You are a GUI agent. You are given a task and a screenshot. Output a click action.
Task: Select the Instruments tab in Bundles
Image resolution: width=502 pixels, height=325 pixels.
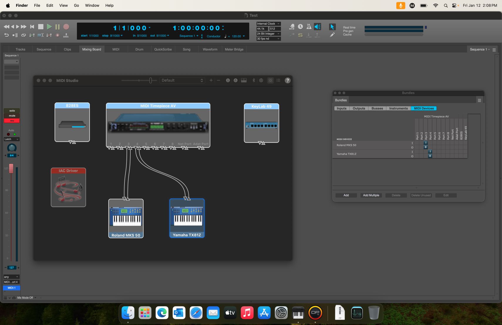click(x=398, y=108)
